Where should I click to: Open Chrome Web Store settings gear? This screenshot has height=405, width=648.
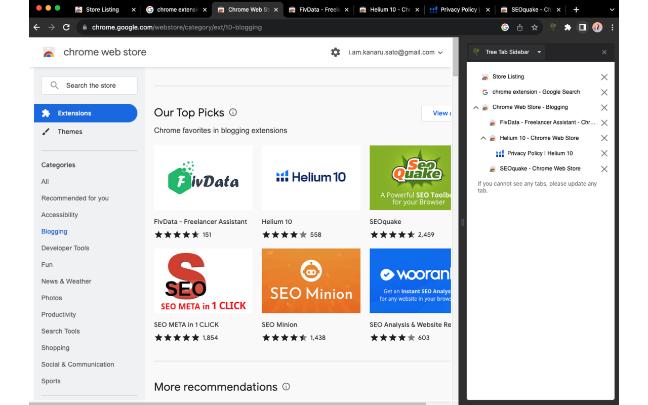pos(335,52)
